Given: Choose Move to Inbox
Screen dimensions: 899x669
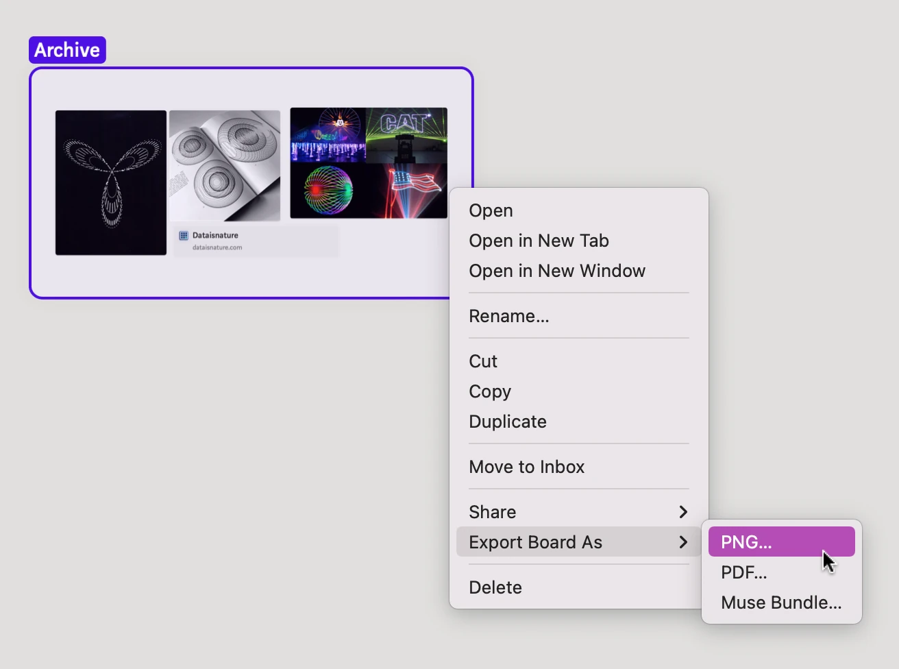Looking at the screenshot, I should (526, 467).
